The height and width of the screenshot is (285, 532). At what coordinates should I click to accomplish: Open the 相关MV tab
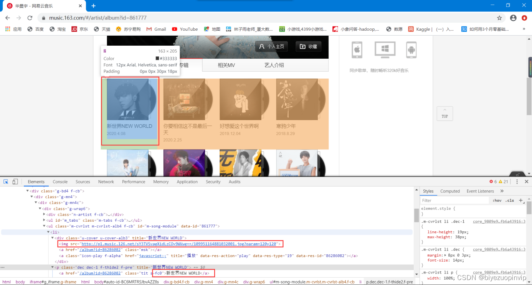point(226,65)
